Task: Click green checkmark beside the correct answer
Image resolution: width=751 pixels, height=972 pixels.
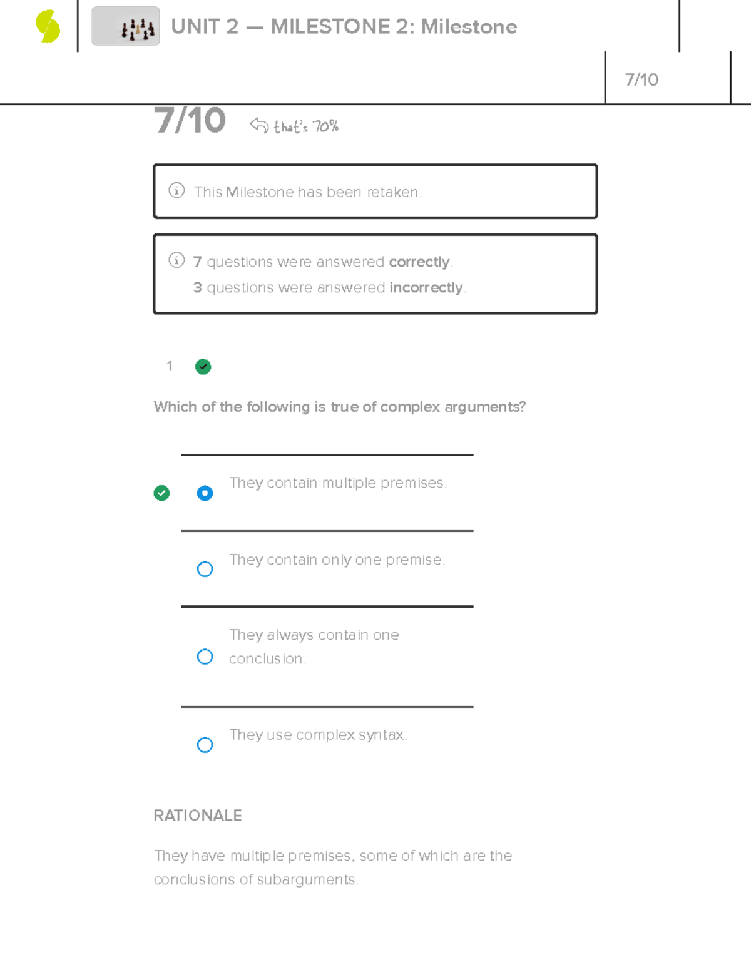Action: pyautogui.click(x=161, y=493)
